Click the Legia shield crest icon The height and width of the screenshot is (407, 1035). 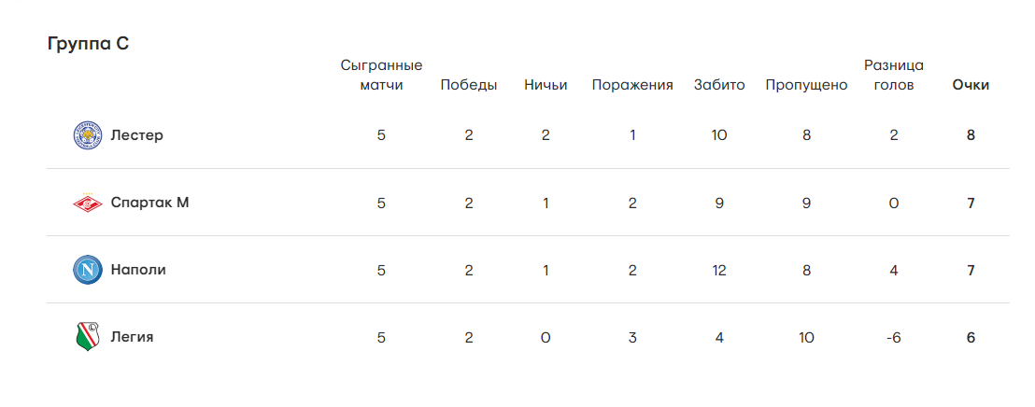tap(87, 337)
